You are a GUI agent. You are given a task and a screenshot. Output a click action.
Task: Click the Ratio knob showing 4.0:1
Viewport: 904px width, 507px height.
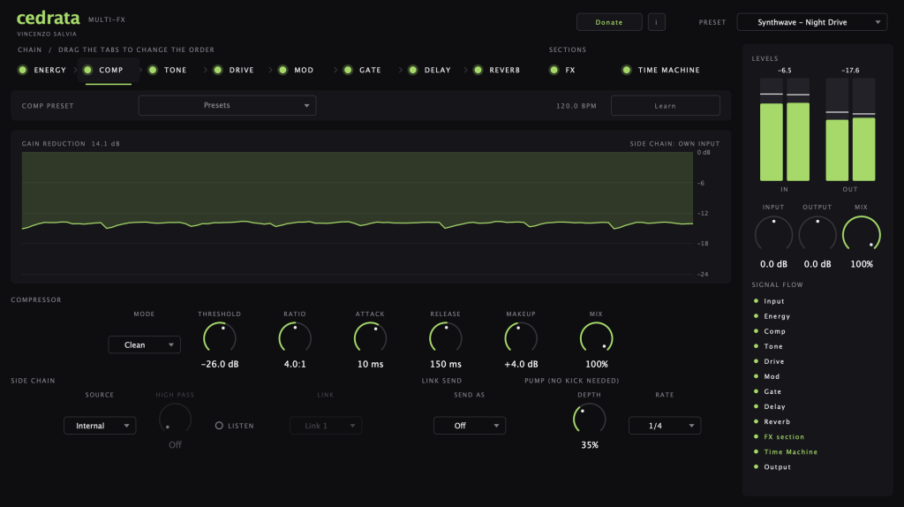[x=295, y=338]
